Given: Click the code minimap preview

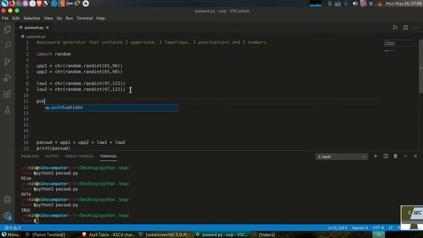Looking at the screenshot, I should [401, 46].
